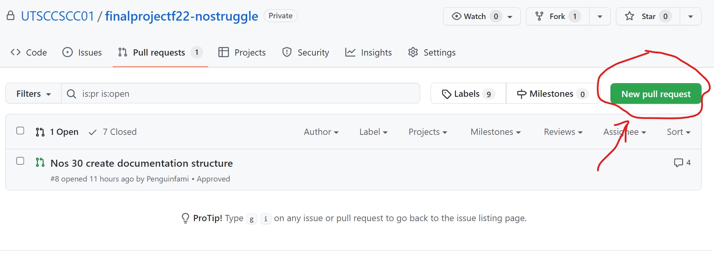Click the Watch eye icon button
This screenshot has width=714, height=260.
coord(456,16)
